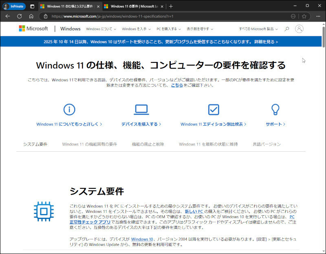Select Windows 11 を最新の状態に維持 tab

click(x=208, y=144)
